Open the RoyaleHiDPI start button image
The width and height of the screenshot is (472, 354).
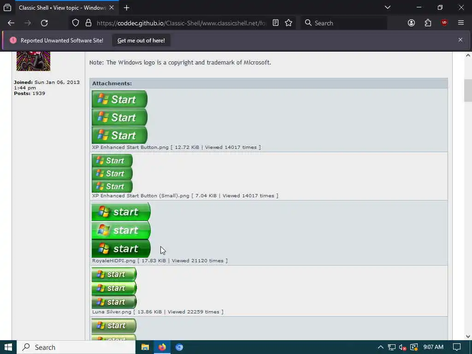(x=121, y=230)
